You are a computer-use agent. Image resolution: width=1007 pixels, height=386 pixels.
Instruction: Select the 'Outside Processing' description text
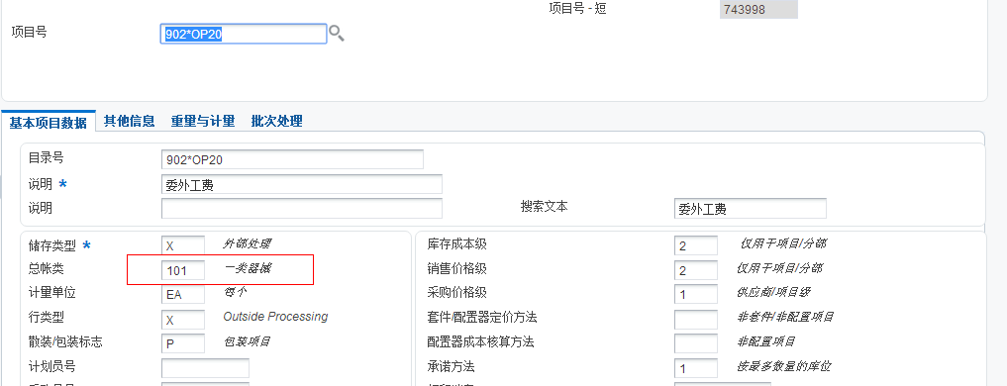click(275, 317)
